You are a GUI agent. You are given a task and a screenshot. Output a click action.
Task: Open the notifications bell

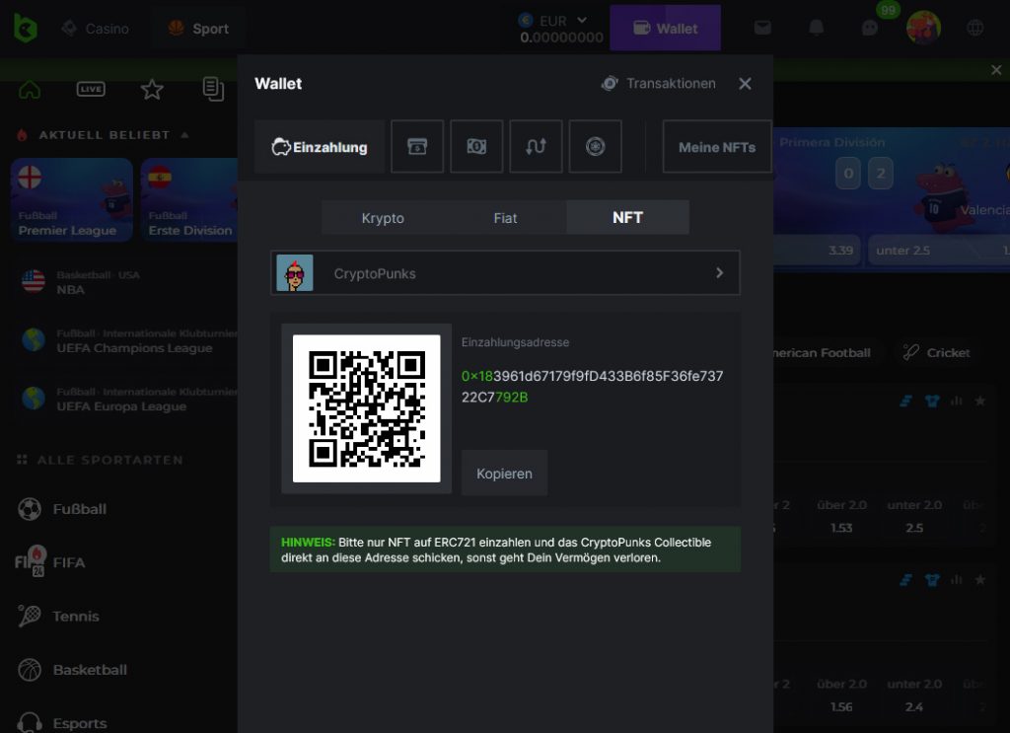pyautogui.click(x=816, y=28)
